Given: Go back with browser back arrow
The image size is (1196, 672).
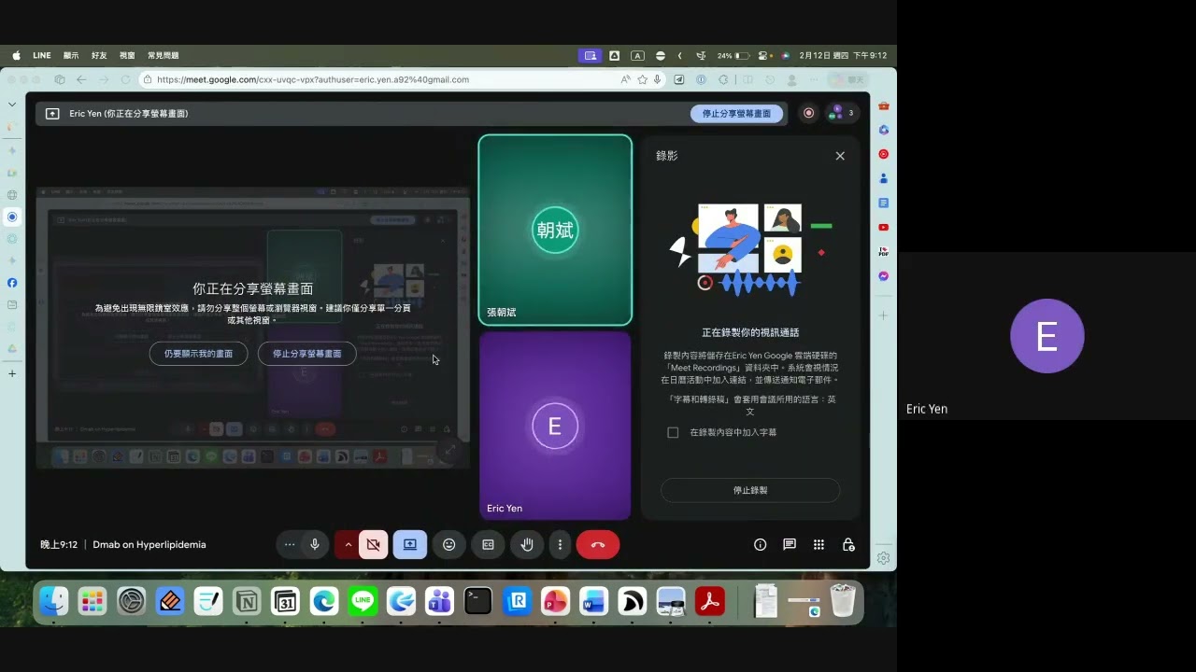Looking at the screenshot, I should pos(81,79).
